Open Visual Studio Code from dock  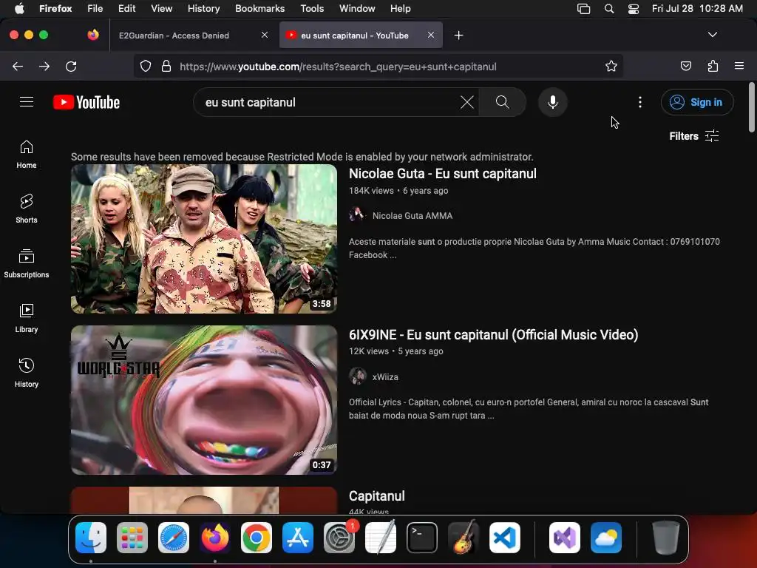click(504, 538)
